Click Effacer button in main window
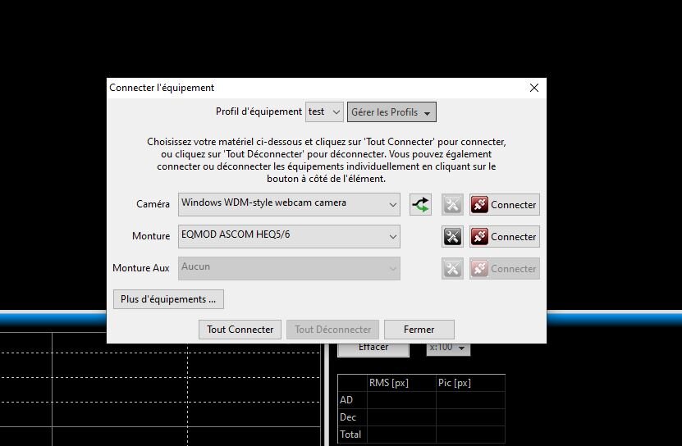The height and width of the screenshot is (446, 682). [373, 349]
